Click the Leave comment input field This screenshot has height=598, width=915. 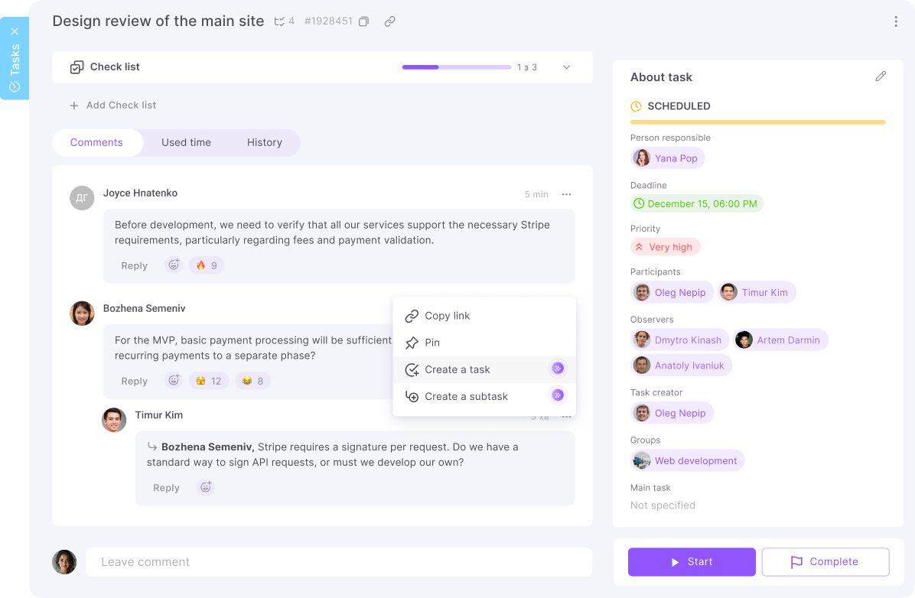338,562
